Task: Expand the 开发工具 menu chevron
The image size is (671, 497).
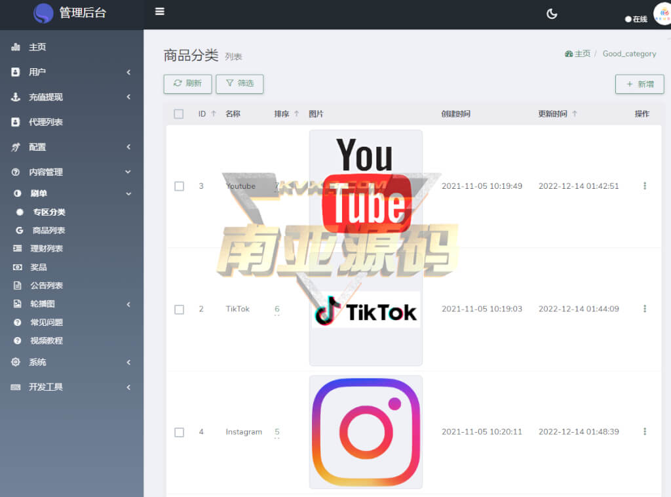Action: (128, 388)
